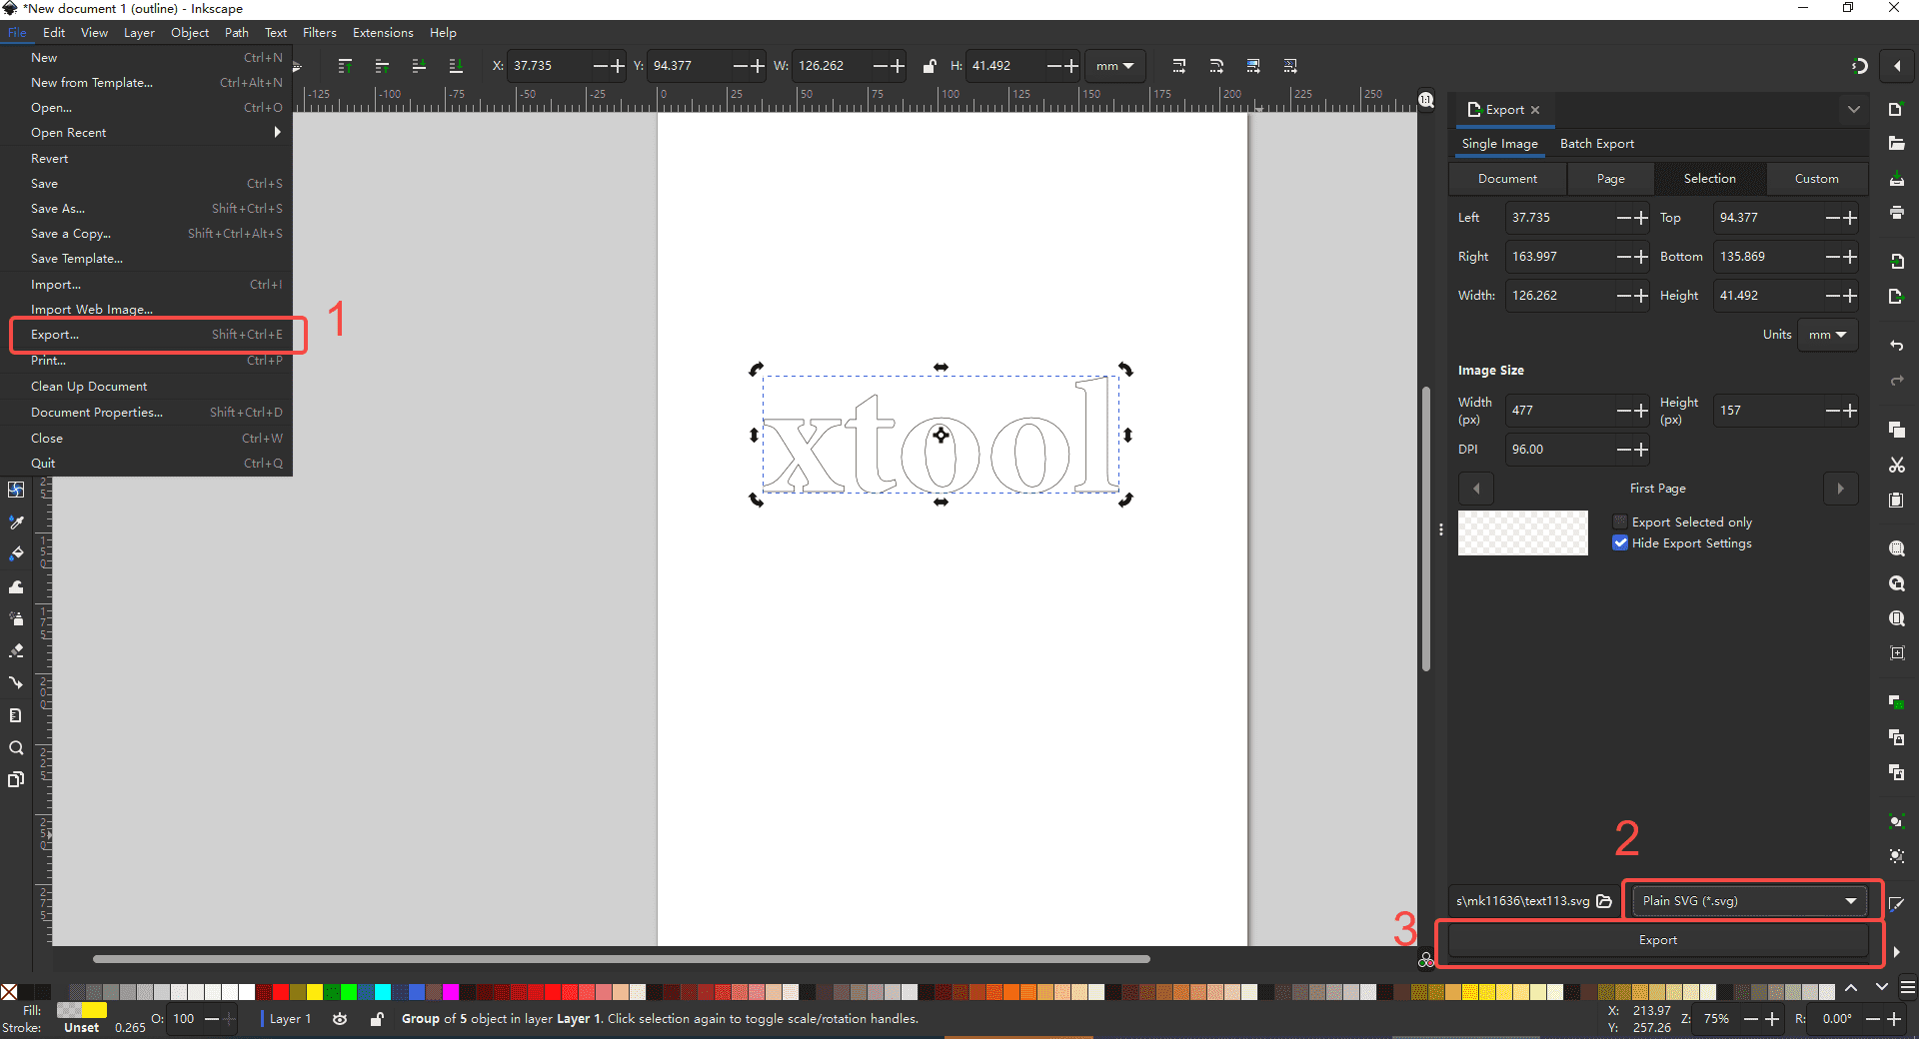This screenshot has height=1039, width=1919.
Task: Click the no-fill X swatch
Action: coord(9,992)
